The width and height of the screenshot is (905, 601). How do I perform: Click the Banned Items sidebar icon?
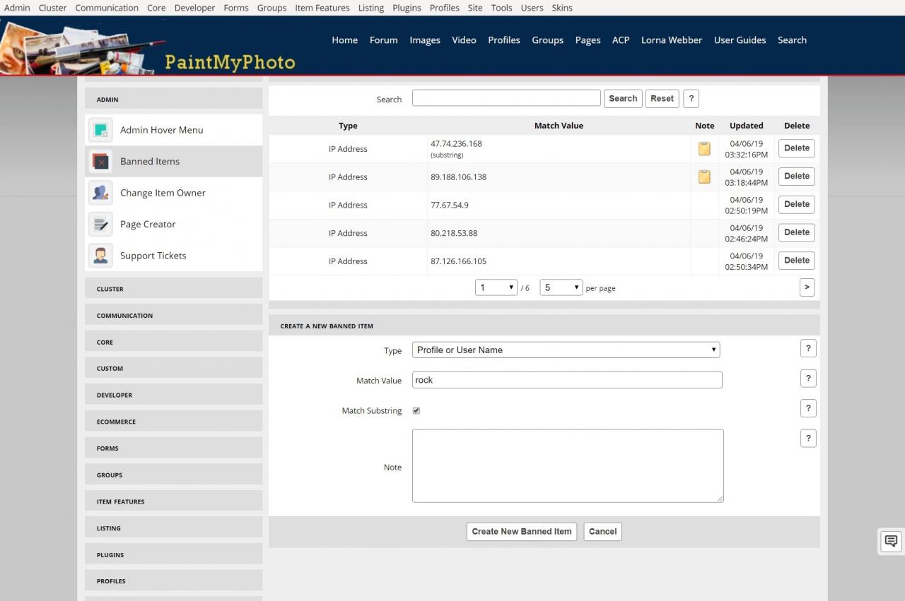100,162
